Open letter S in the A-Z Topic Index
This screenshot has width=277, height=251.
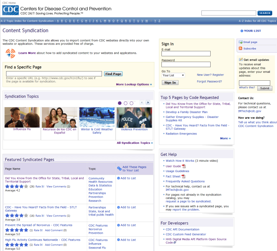(130, 21)
